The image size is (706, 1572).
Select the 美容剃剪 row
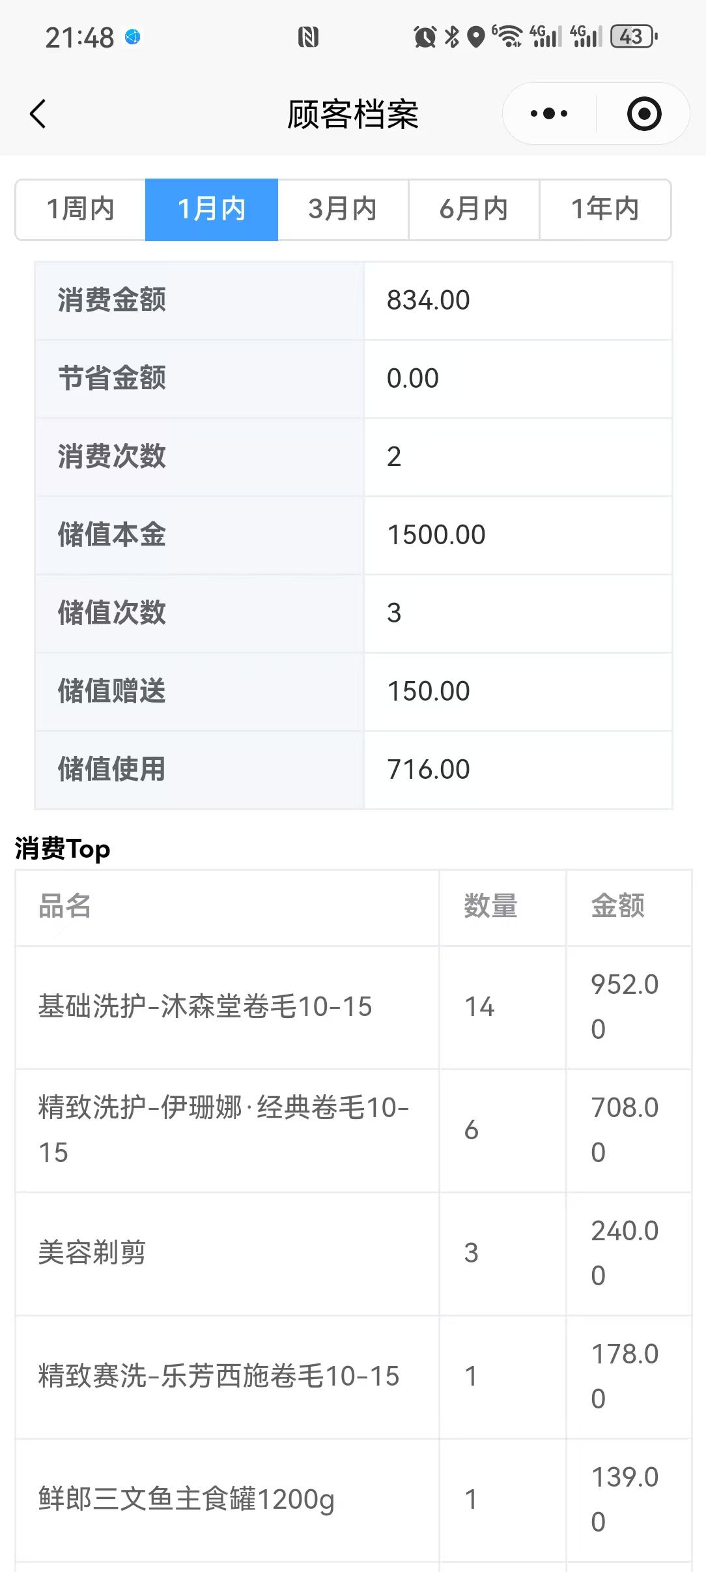(92, 1253)
